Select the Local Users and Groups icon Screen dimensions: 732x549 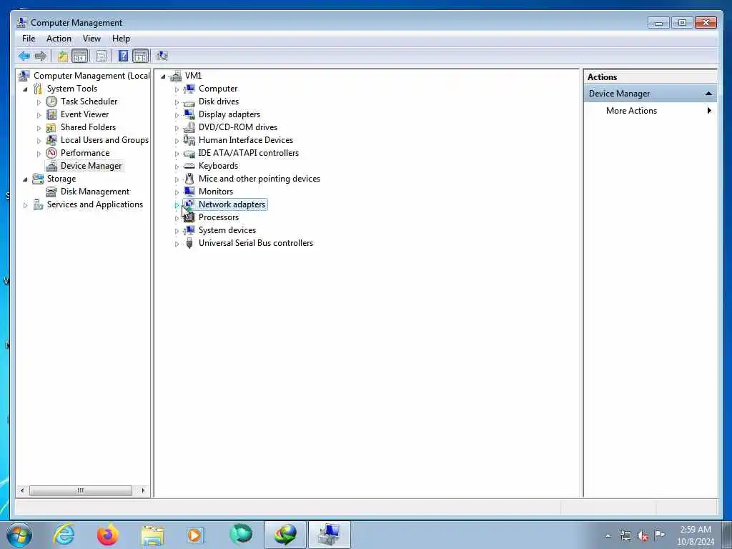51,140
